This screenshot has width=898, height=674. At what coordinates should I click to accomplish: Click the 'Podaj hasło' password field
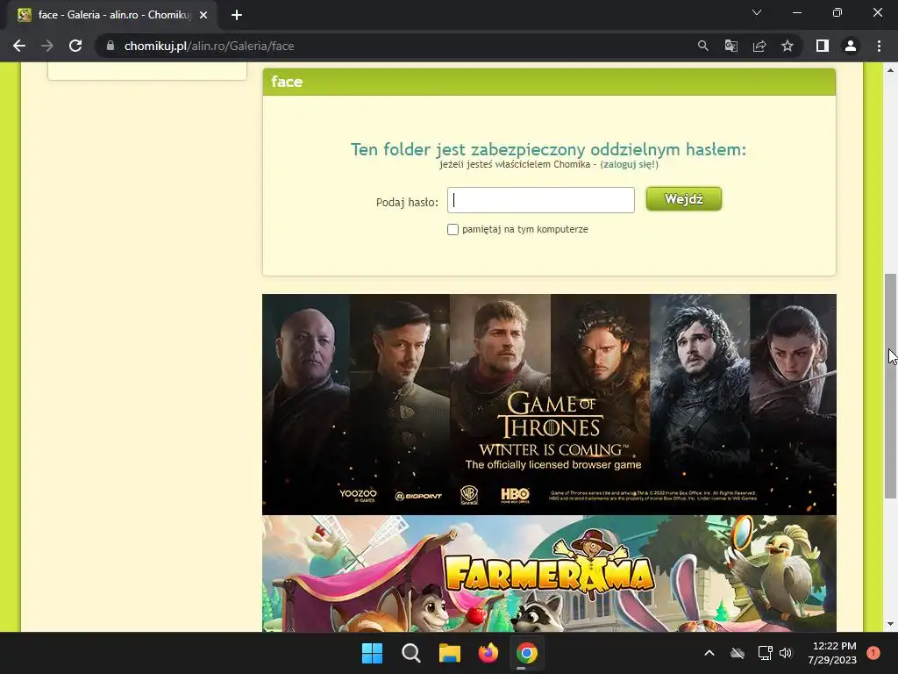[x=540, y=200]
